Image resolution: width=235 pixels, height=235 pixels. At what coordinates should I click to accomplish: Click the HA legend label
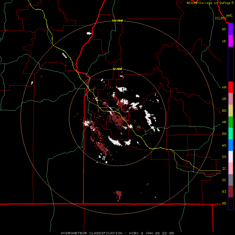(224, 87)
